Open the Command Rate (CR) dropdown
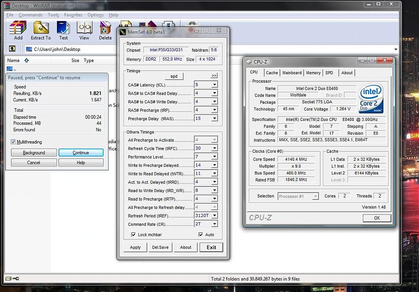Image resolution: width=419 pixels, height=292 pixels. click(x=214, y=224)
